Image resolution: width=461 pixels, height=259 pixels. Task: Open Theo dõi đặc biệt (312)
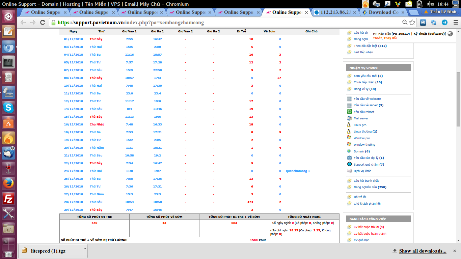click(x=370, y=46)
